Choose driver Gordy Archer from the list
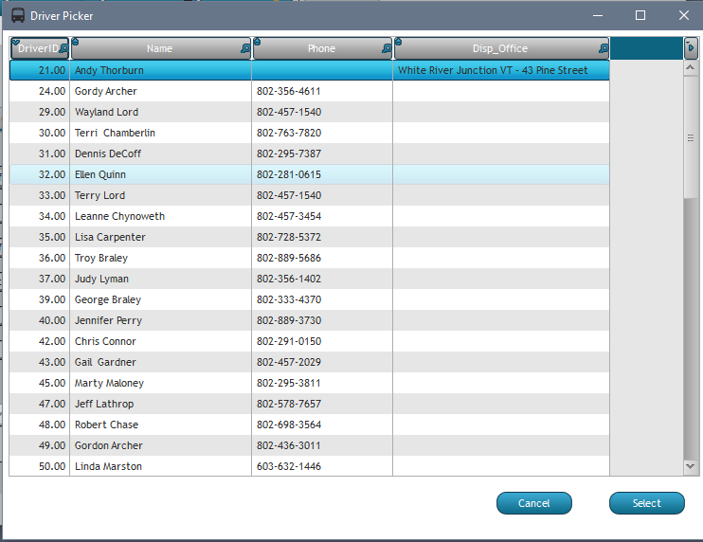Viewport: 703px width, 542px height. click(x=106, y=91)
